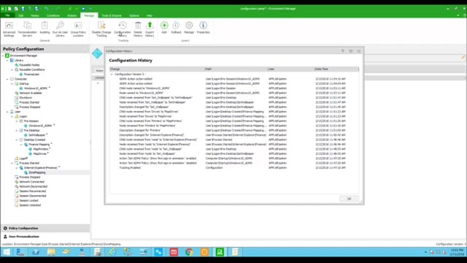The image size is (467, 263).
Task: Select MapPrinters node in tree
Action: point(41,149)
